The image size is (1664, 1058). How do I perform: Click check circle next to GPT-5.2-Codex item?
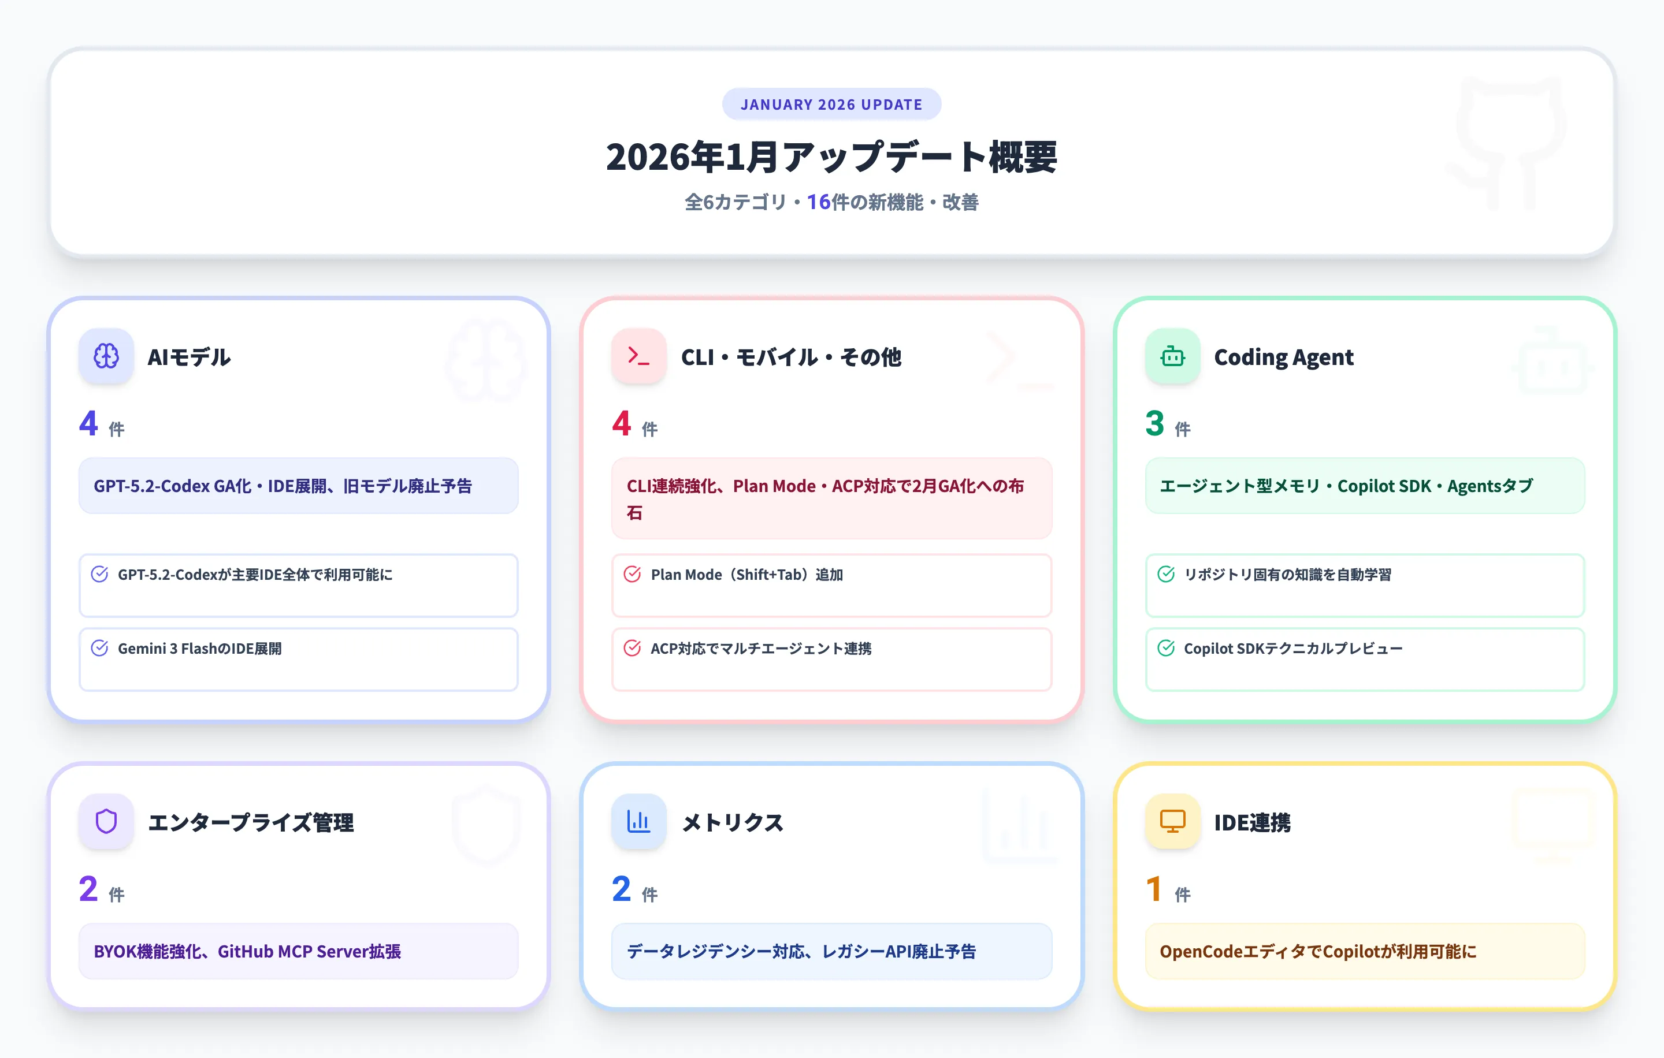tap(99, 575)
